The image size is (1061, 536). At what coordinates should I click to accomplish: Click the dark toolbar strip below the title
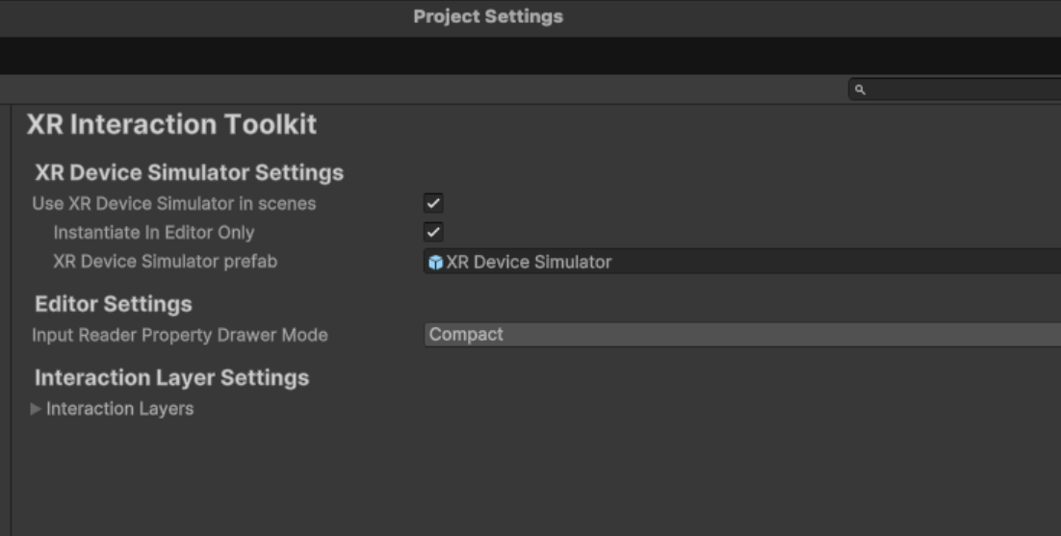pos(530,56)
